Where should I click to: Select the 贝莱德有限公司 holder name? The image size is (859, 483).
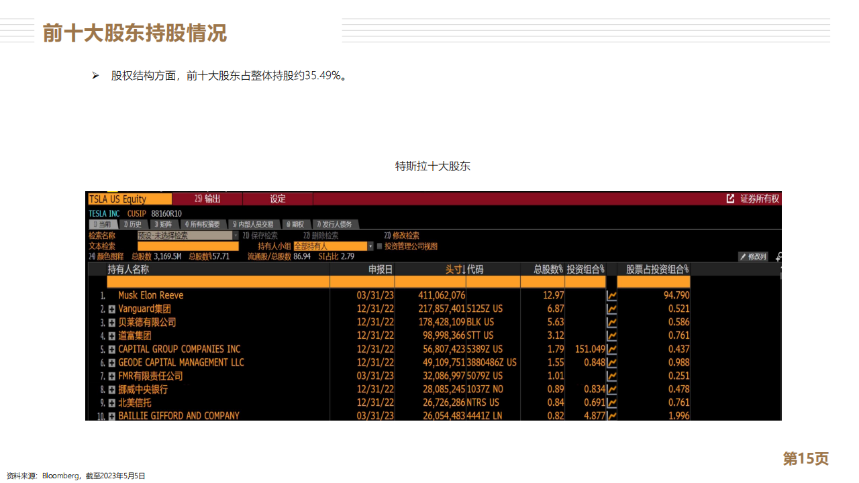coord(148,322)
